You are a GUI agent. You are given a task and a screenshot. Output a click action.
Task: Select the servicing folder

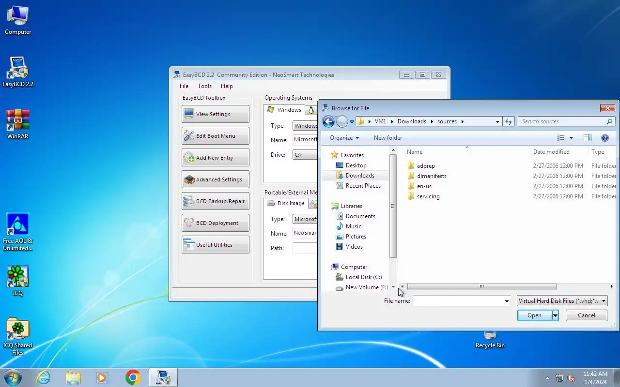click(x=423, y=196)
